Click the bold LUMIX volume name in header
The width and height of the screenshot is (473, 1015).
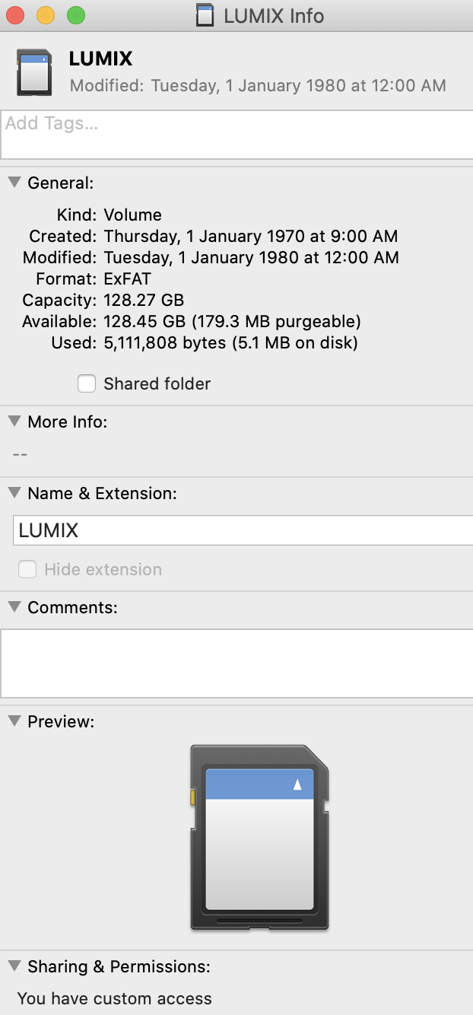click(x=100, y=59)
